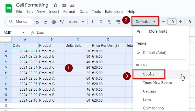Toggle Bold formatting
The height and width of the screenshot is (111, 195).
coord(190,22)
